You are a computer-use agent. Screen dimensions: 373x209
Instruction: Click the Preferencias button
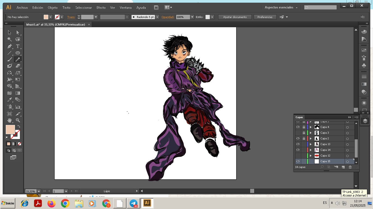click(265, 17)
